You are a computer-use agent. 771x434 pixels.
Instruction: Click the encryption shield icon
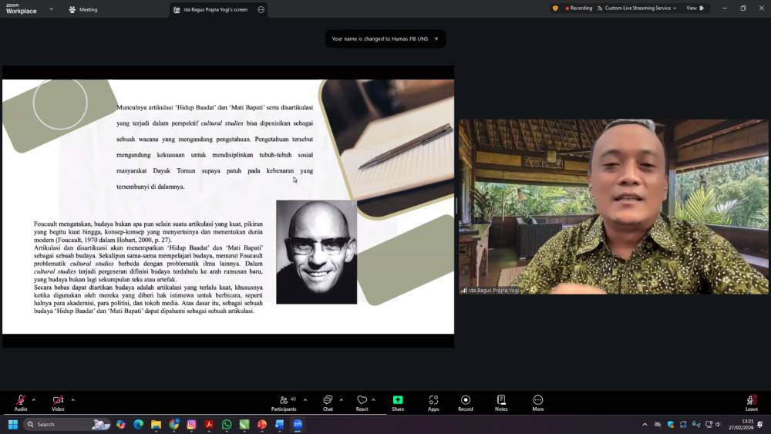(555, 8)
